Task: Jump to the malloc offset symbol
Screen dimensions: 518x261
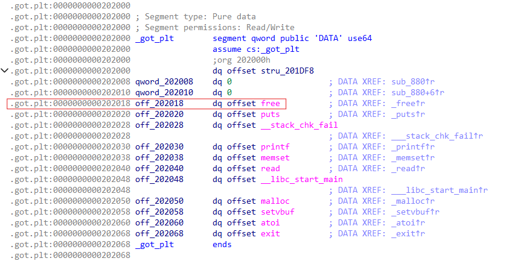Action: (275, 201)
